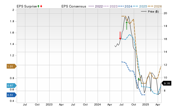Click the small green EPS beat arrow near November 2024
This screenshot has height=106, width=178.
pos(139,79)
